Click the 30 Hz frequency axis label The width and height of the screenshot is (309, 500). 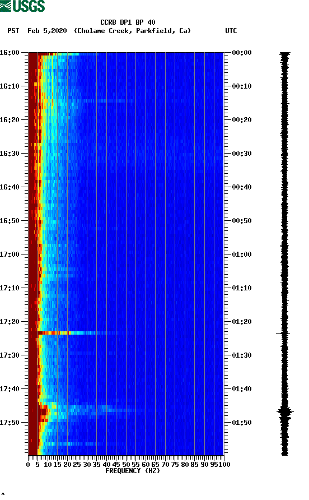(87, 465)
